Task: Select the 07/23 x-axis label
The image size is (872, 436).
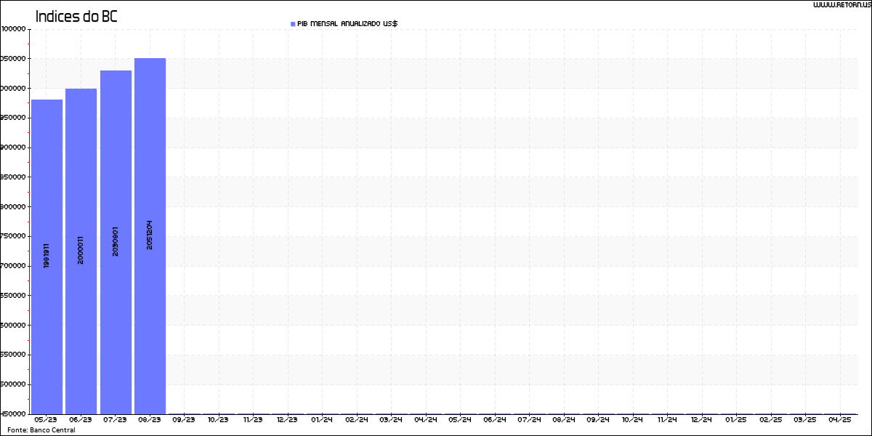Action: (x=116, y=419)
